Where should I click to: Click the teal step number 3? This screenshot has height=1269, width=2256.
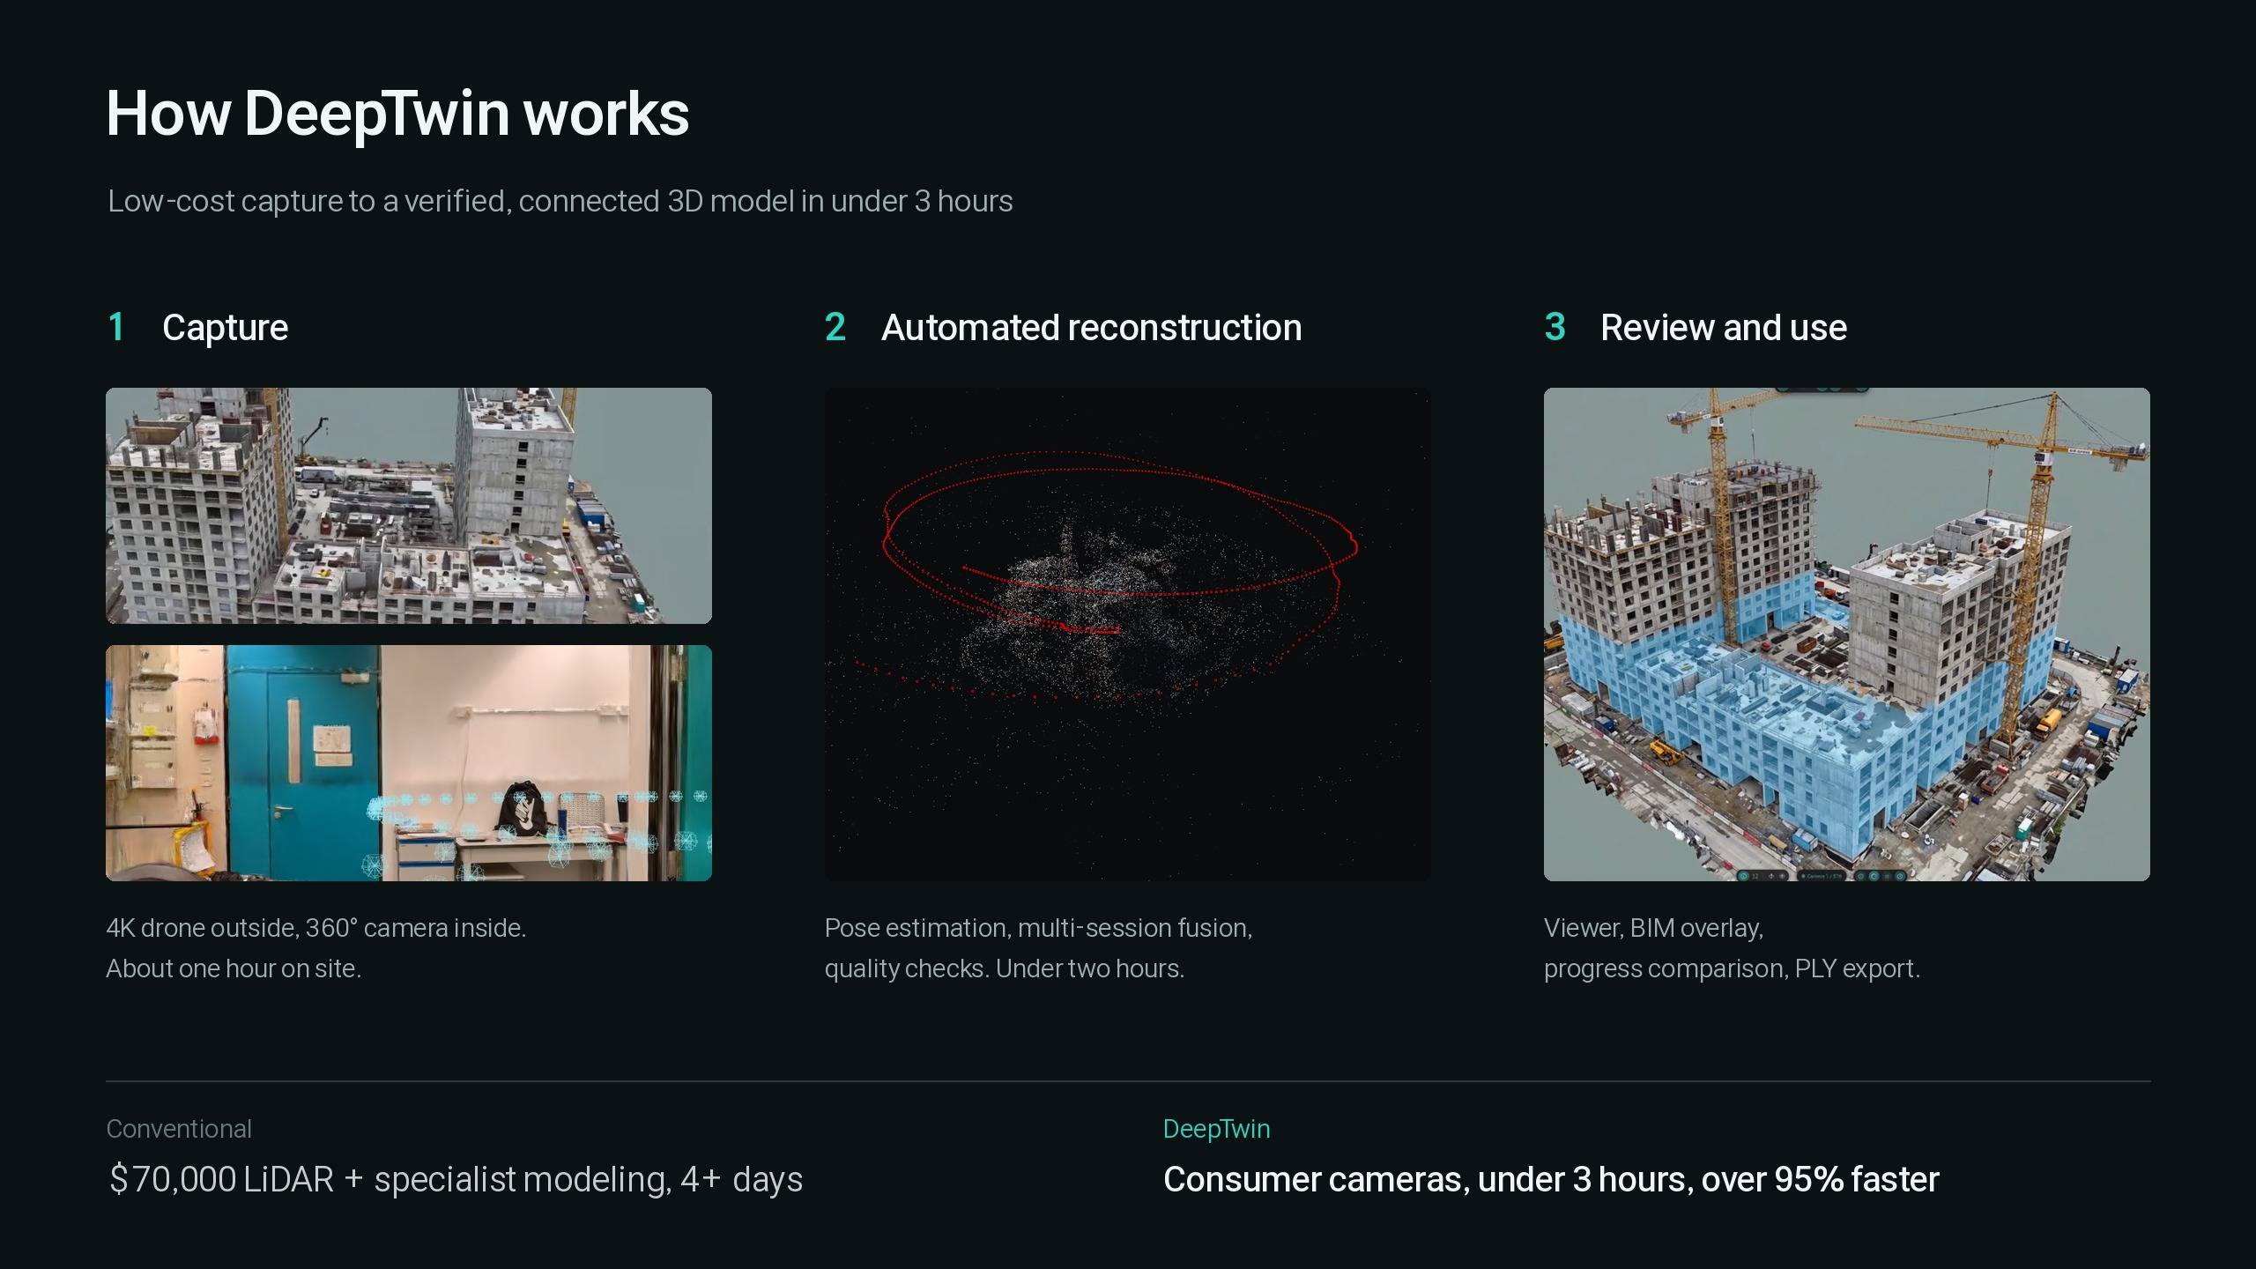(x=1555, y=327)
